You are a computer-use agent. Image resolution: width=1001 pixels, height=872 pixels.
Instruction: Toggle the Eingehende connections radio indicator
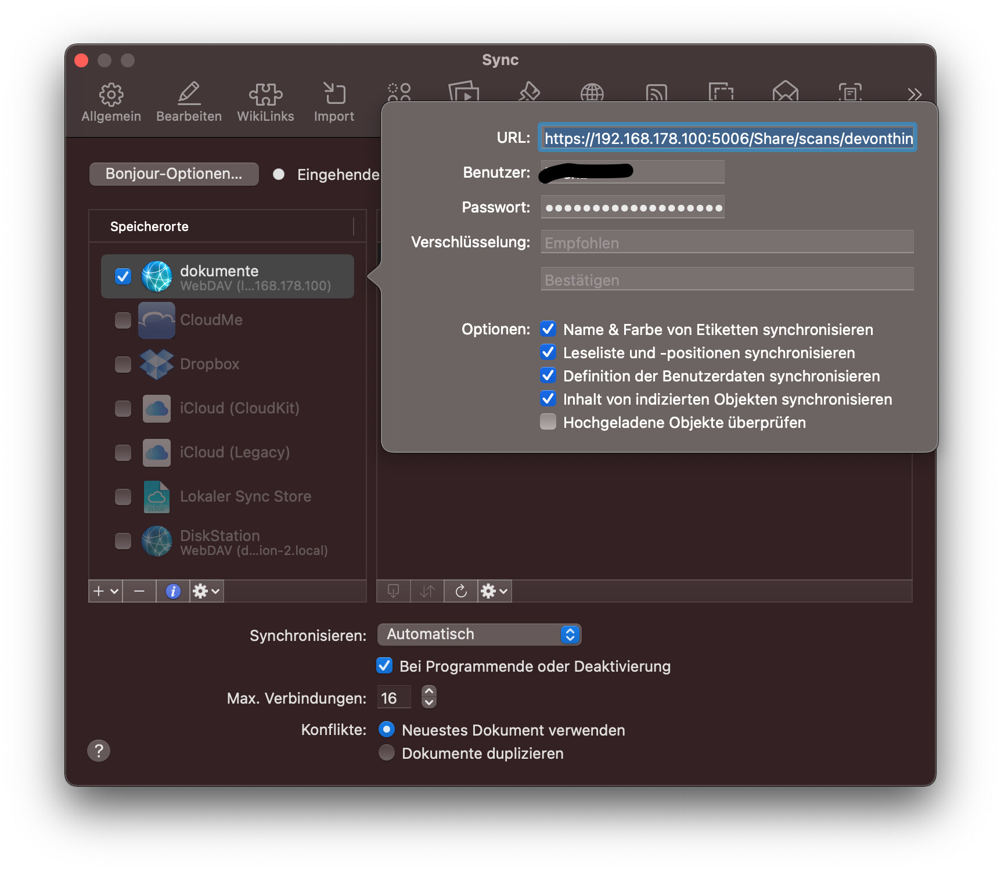(x=279, y=174)
